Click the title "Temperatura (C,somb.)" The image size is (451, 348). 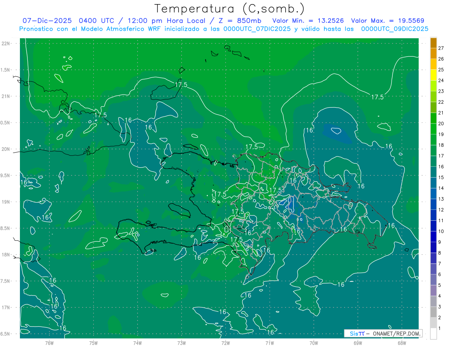pos(229,9)
